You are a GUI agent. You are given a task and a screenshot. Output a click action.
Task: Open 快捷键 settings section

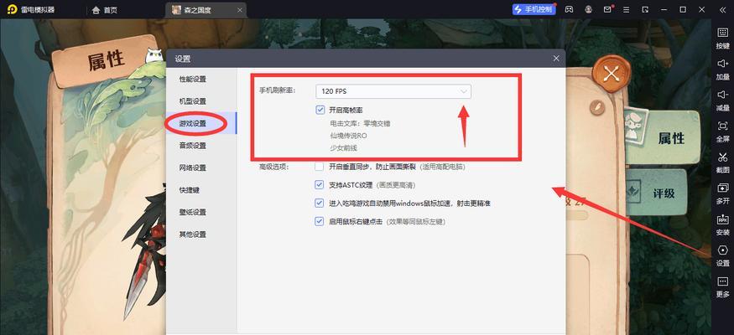point(201,190)
